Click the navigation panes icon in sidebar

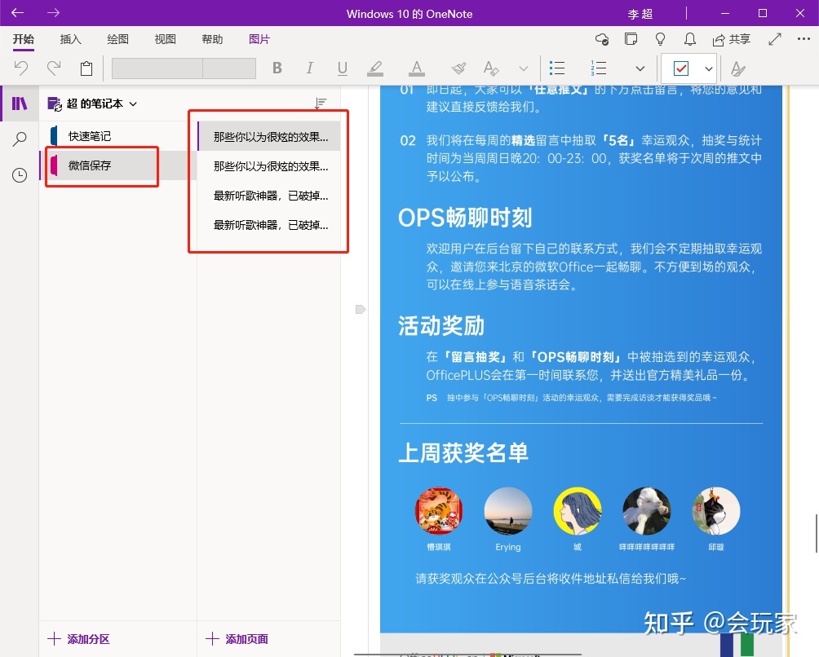click(20, 103)
